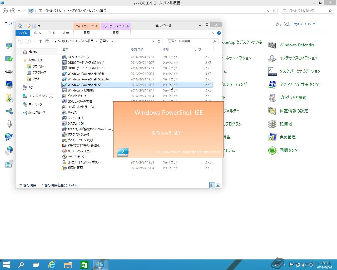This screenshot has width=337, height=270.
Task: Open File Explorer from the taskbar
Action: click(68, 265)
